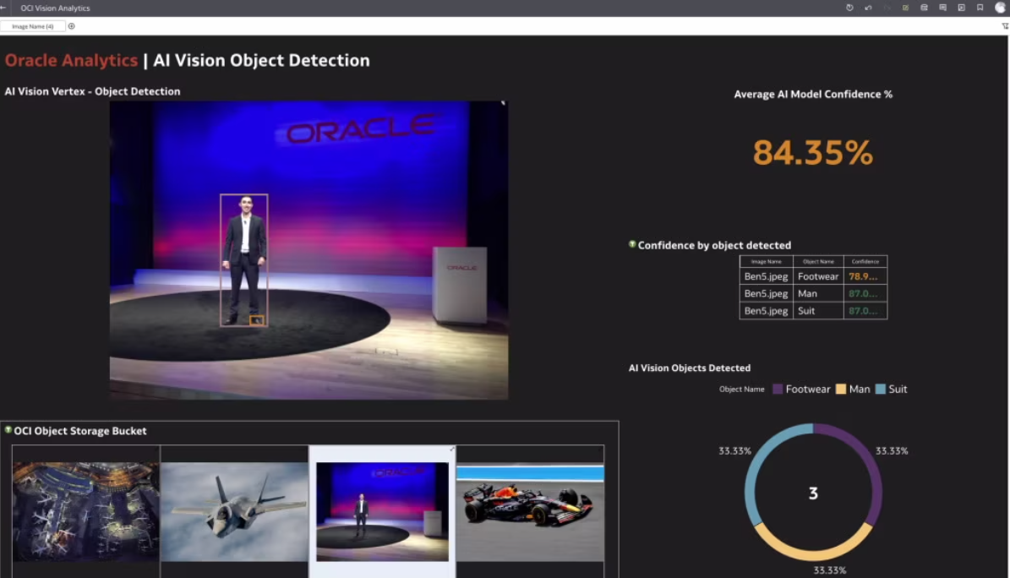
Task: Undo the last edit
Action: point(868,8)
